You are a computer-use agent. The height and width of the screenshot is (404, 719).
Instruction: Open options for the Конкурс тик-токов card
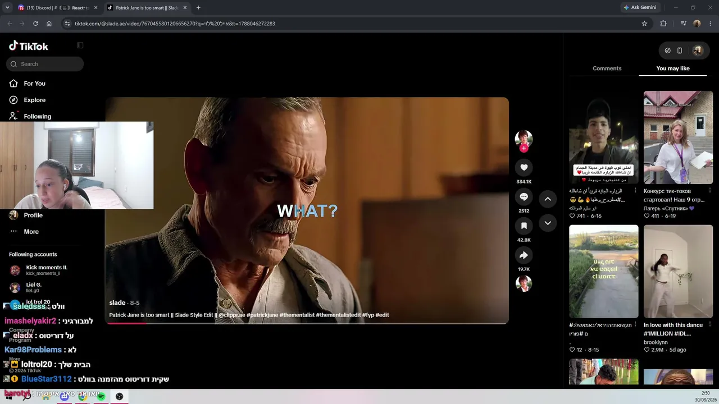710,191
